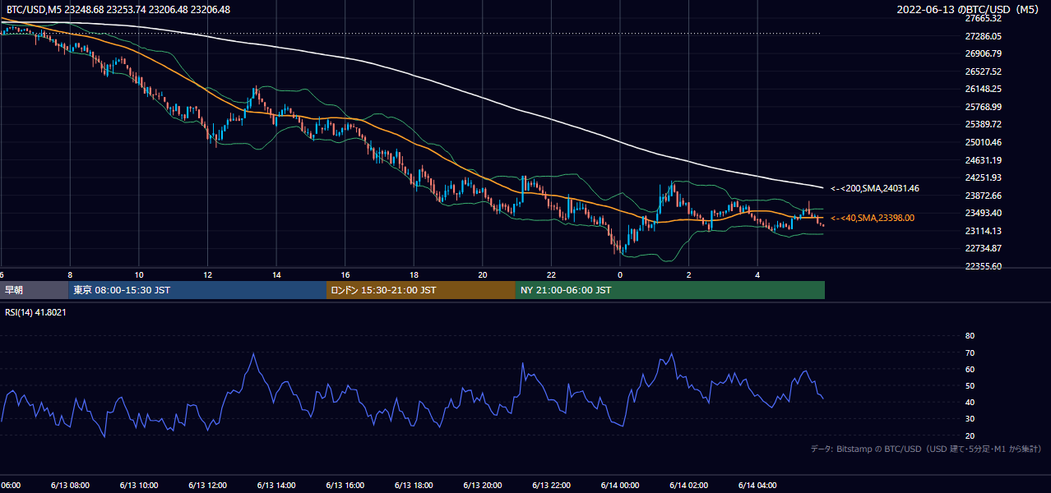The image size is (1051, 493).
Task: Click the RSI scale value 30
Action: 970,419
